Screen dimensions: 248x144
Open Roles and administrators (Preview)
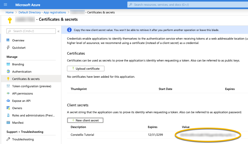[33, 115]
